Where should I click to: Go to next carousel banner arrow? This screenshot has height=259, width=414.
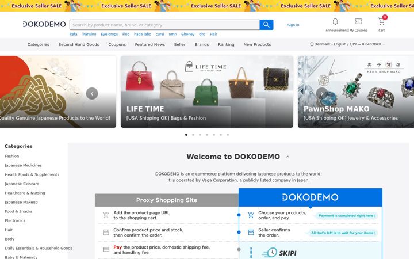point(321,94)
